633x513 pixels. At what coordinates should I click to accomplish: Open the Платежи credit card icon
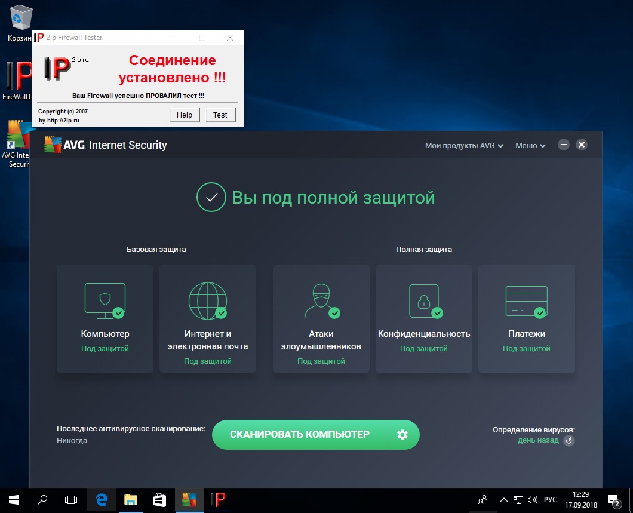pyautogui.click(x=527, y=302)
